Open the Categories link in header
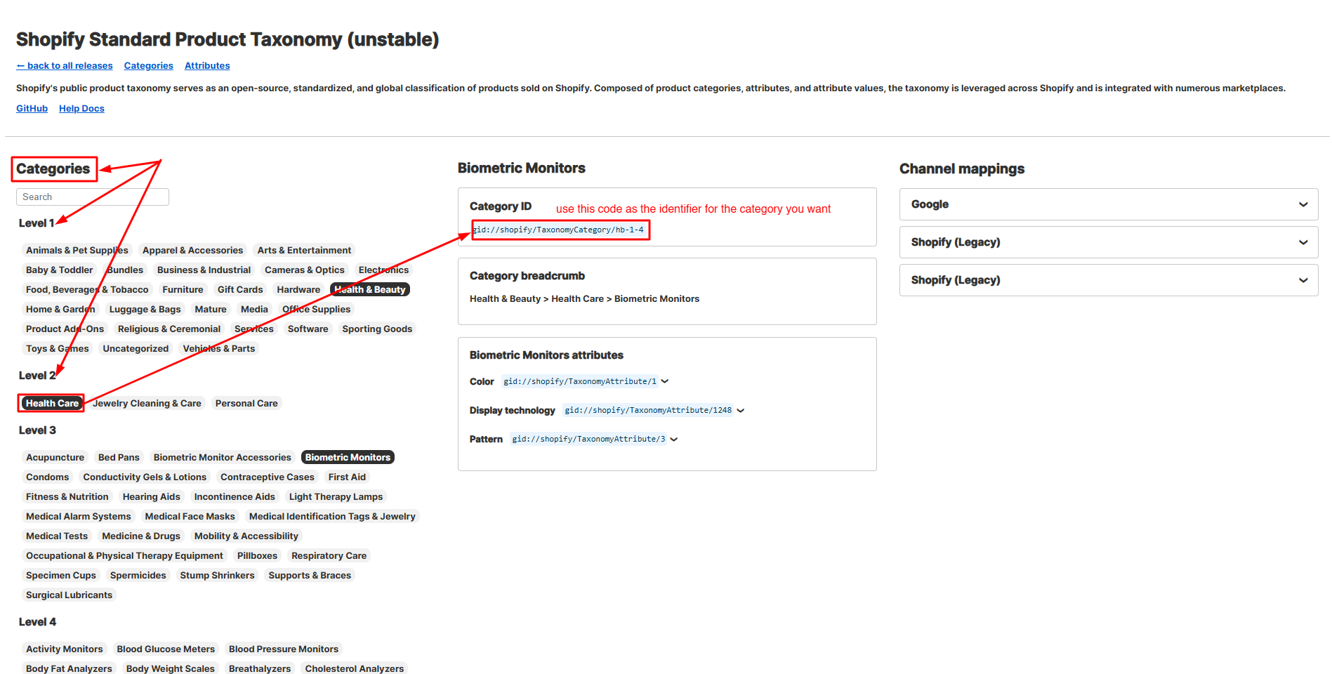Image resolution: width=1332 pixels, height=674 pixels. click(x=148, y=65)
